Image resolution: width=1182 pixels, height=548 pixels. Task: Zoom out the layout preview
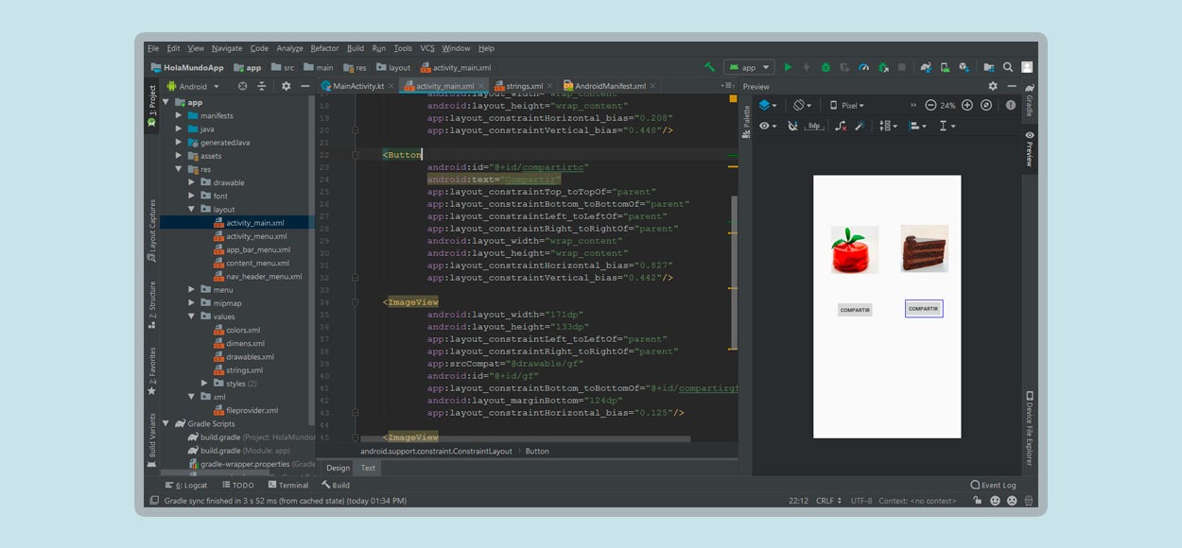tap(930, 105)
